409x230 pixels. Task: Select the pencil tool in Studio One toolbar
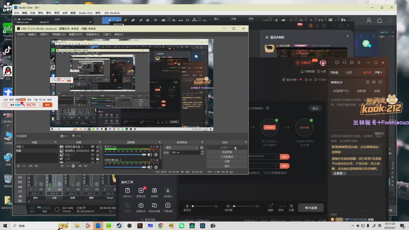(x=125, y=20)
